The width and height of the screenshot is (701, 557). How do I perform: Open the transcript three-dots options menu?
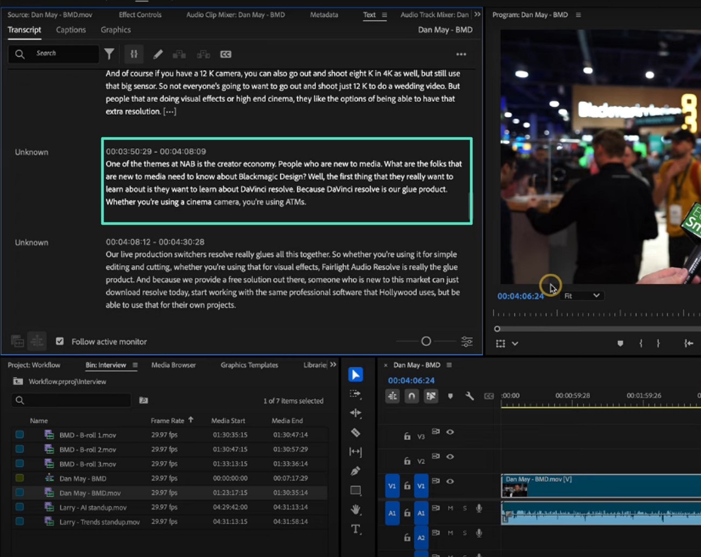pyautogui.click(x=461, y=54)
